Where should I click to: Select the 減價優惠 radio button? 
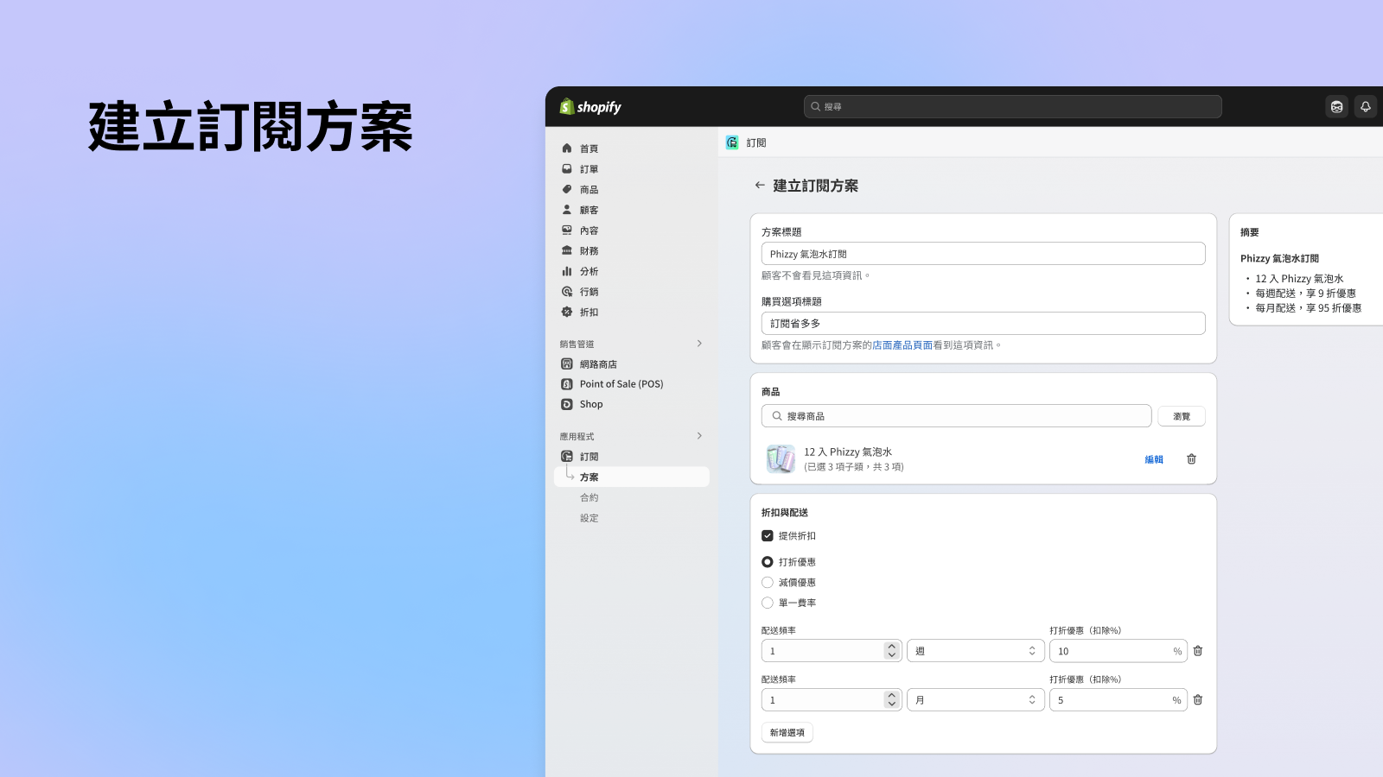[768, 583]
